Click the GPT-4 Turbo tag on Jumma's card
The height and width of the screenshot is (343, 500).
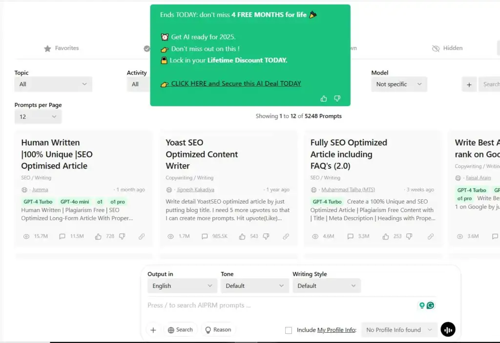point(38,202)
